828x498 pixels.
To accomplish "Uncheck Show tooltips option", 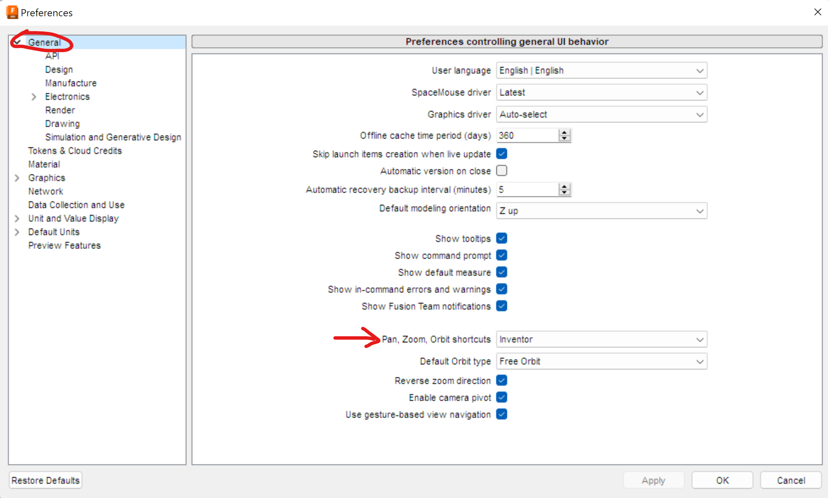I will pos(502,238).
